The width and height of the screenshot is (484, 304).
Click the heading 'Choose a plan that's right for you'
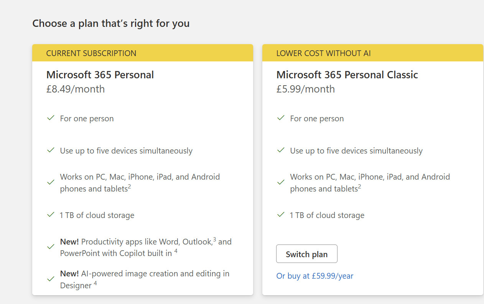click(111, 23)
